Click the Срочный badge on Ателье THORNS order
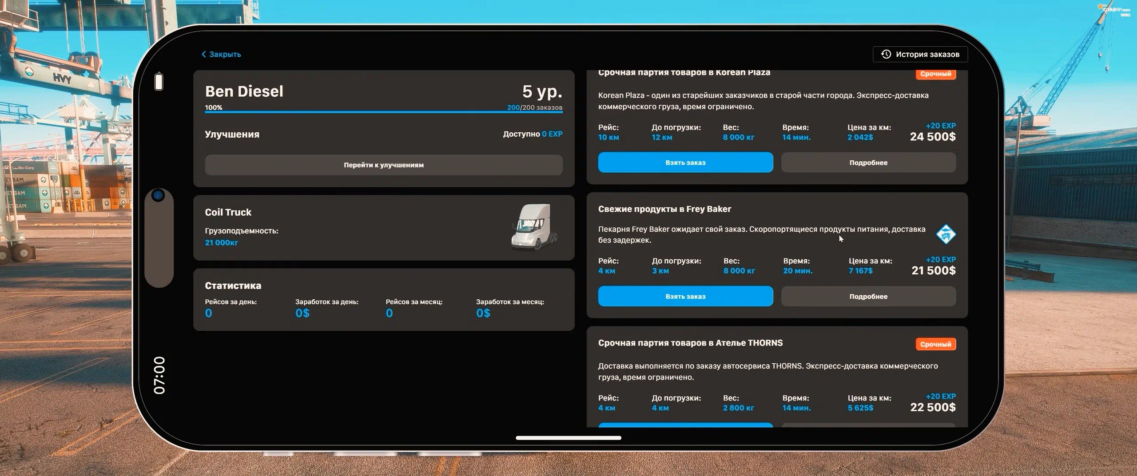Image resolution: width=1137 pixels, height=476 pixels. tap(935, 344)
